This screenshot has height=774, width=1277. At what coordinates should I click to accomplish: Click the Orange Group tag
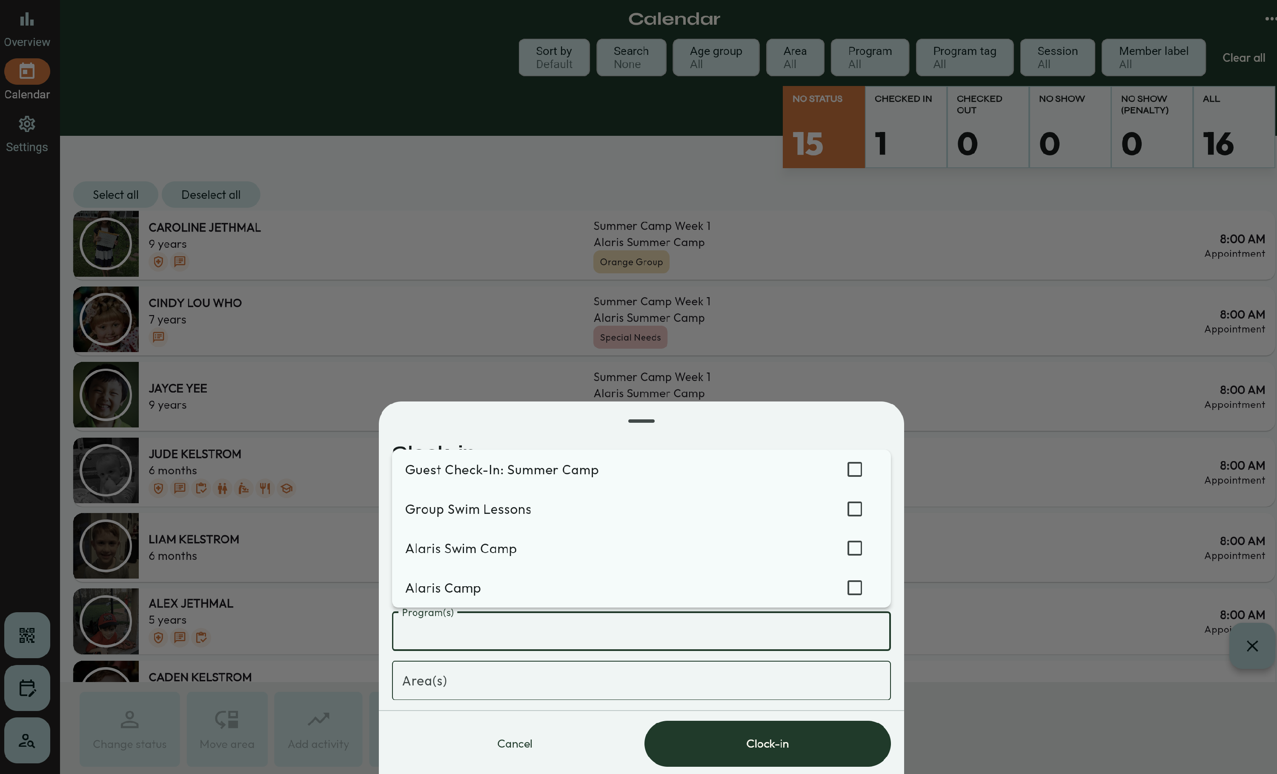pyautogui.click(x=631, y=262)
